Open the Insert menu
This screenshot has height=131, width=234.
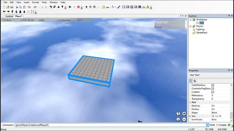pyautogui.click(x=27, y=3)
